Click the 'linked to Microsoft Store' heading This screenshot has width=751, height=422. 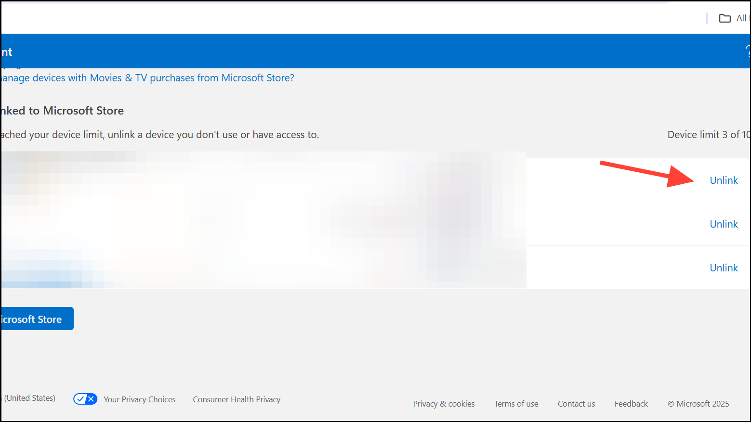pyautogui.click(x=63, y=111)
